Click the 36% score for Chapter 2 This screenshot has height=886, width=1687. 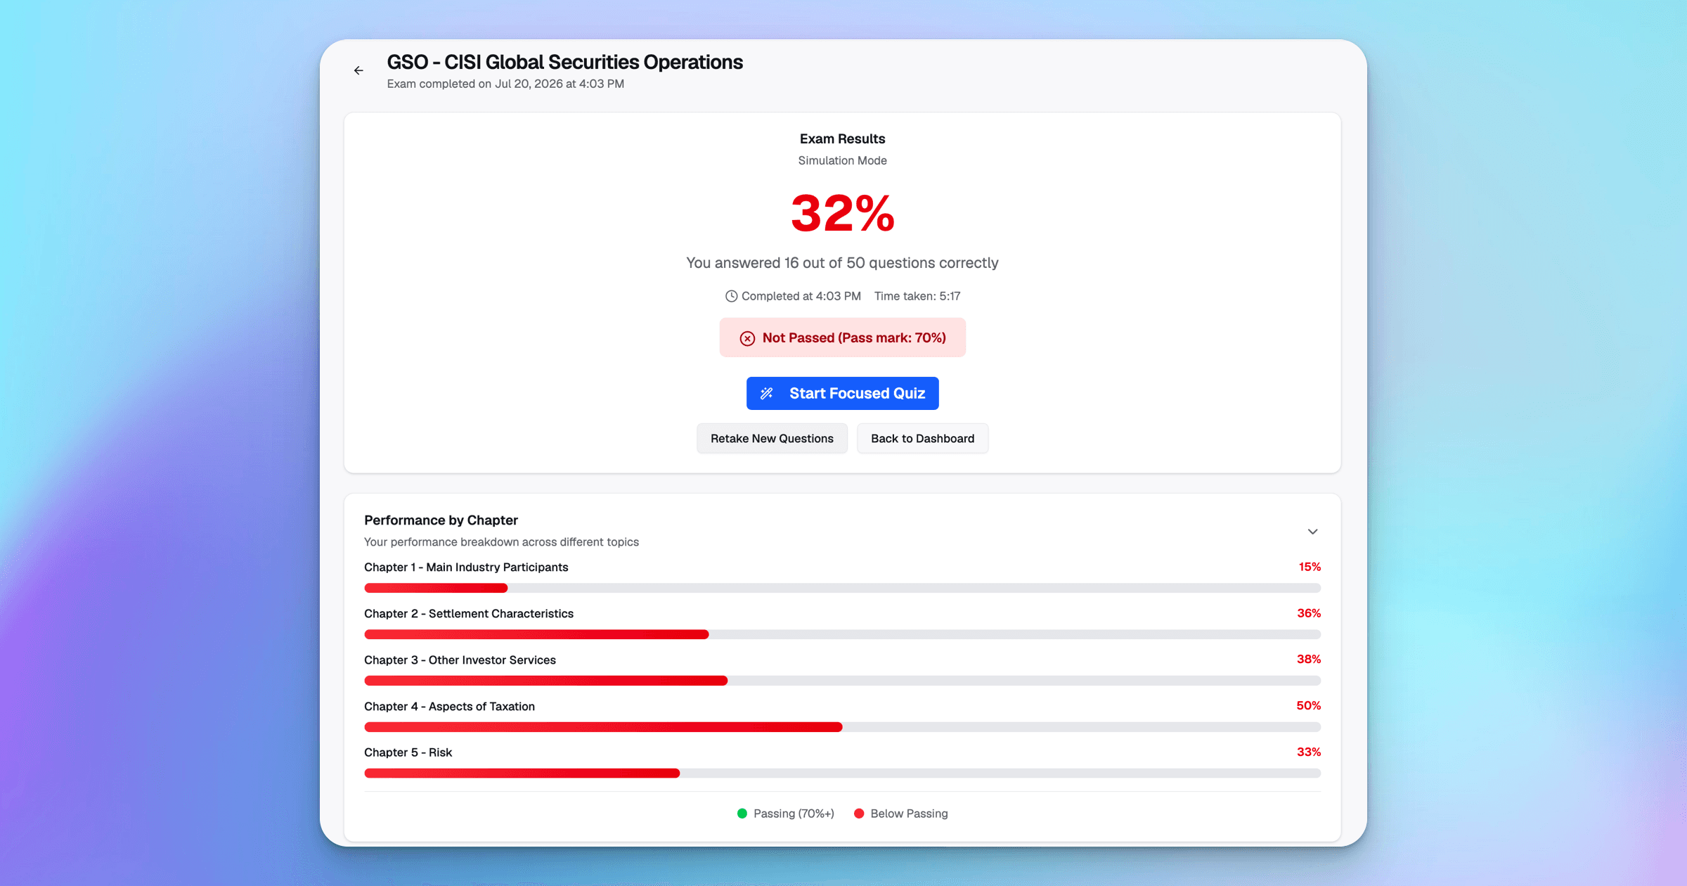point(1309,613)
